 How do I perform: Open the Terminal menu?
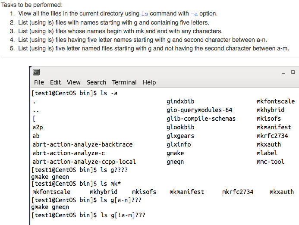pyautogui.click(x=124, y=82)
